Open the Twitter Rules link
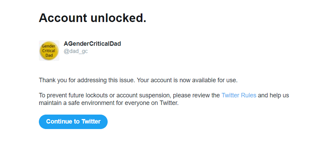314x160 pixels. [239, 95]
